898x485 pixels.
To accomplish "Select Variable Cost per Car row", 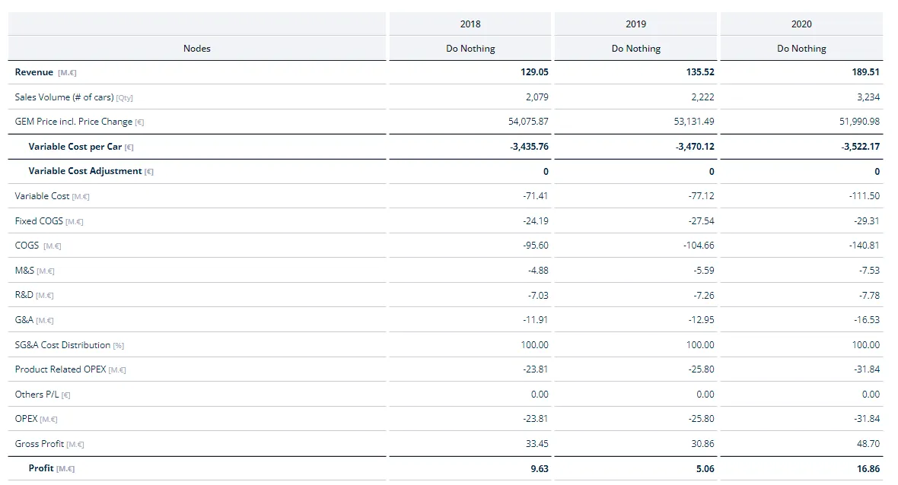I will (445, 147).
